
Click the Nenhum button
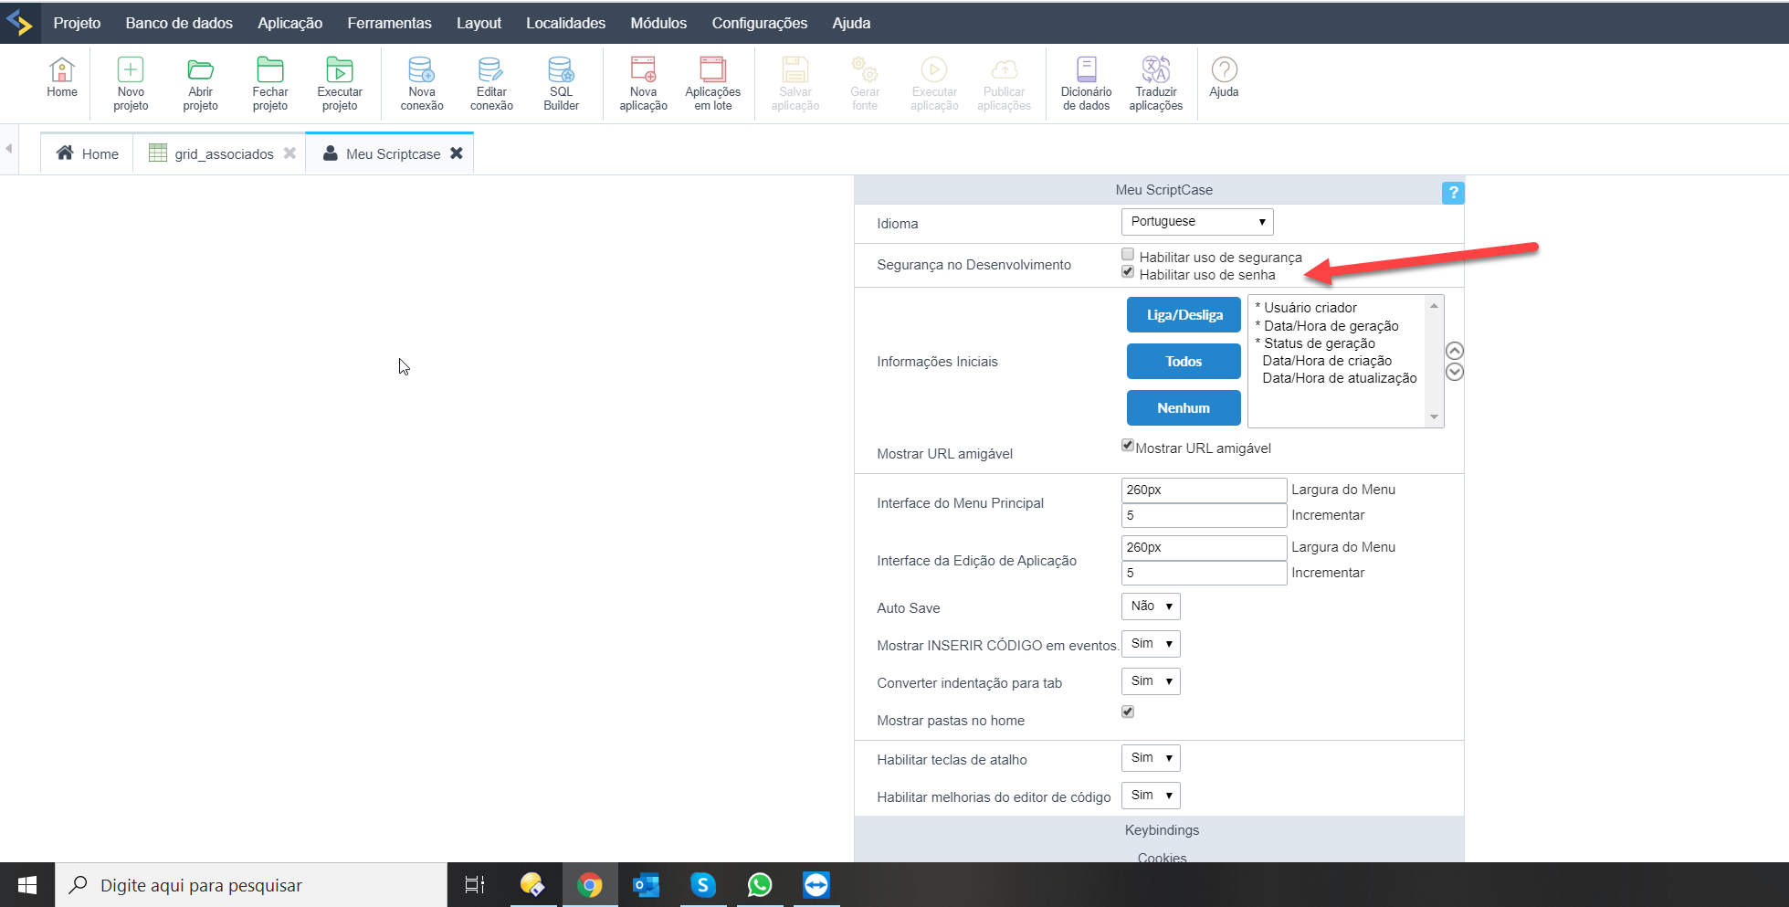click(x=1184, y=407)
